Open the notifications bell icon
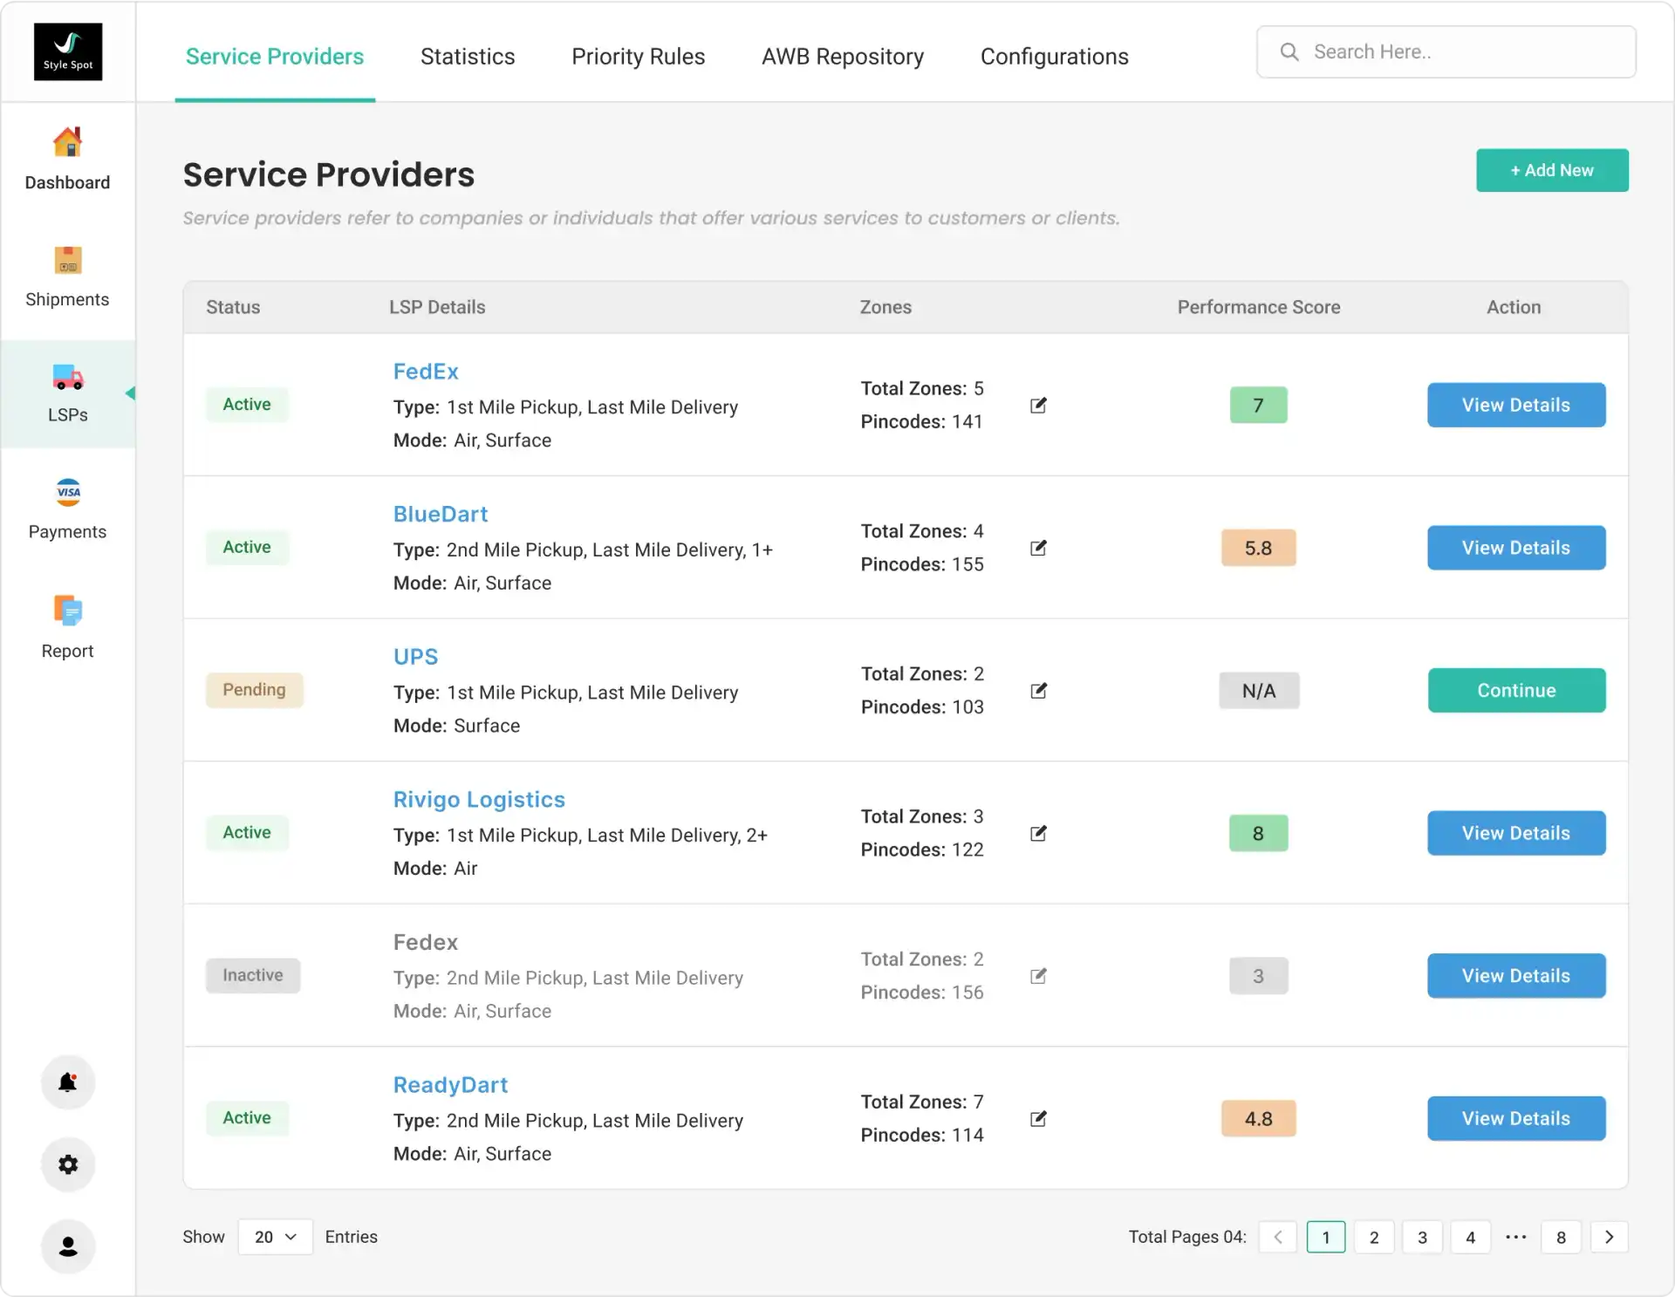This screenshot has height=1297, width=1675. (68, 1082)
